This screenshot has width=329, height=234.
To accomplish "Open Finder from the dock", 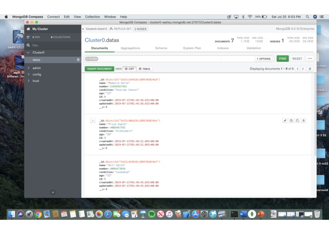I will click(12, 214).
